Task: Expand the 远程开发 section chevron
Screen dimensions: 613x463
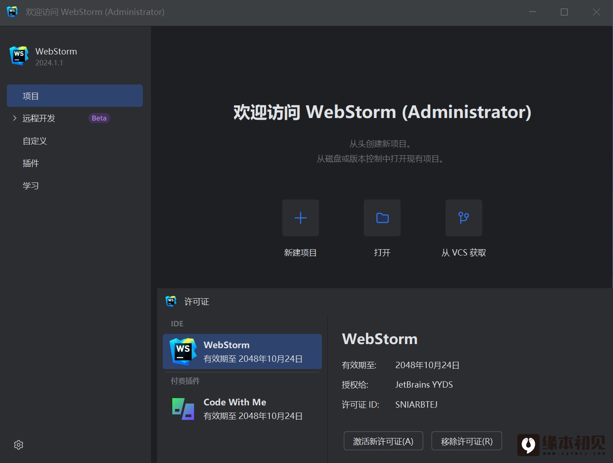Action: [15, 118]
